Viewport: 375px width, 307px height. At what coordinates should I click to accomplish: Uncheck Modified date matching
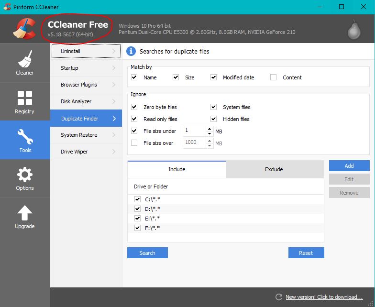pyautogui.click(x=213, y=77)
